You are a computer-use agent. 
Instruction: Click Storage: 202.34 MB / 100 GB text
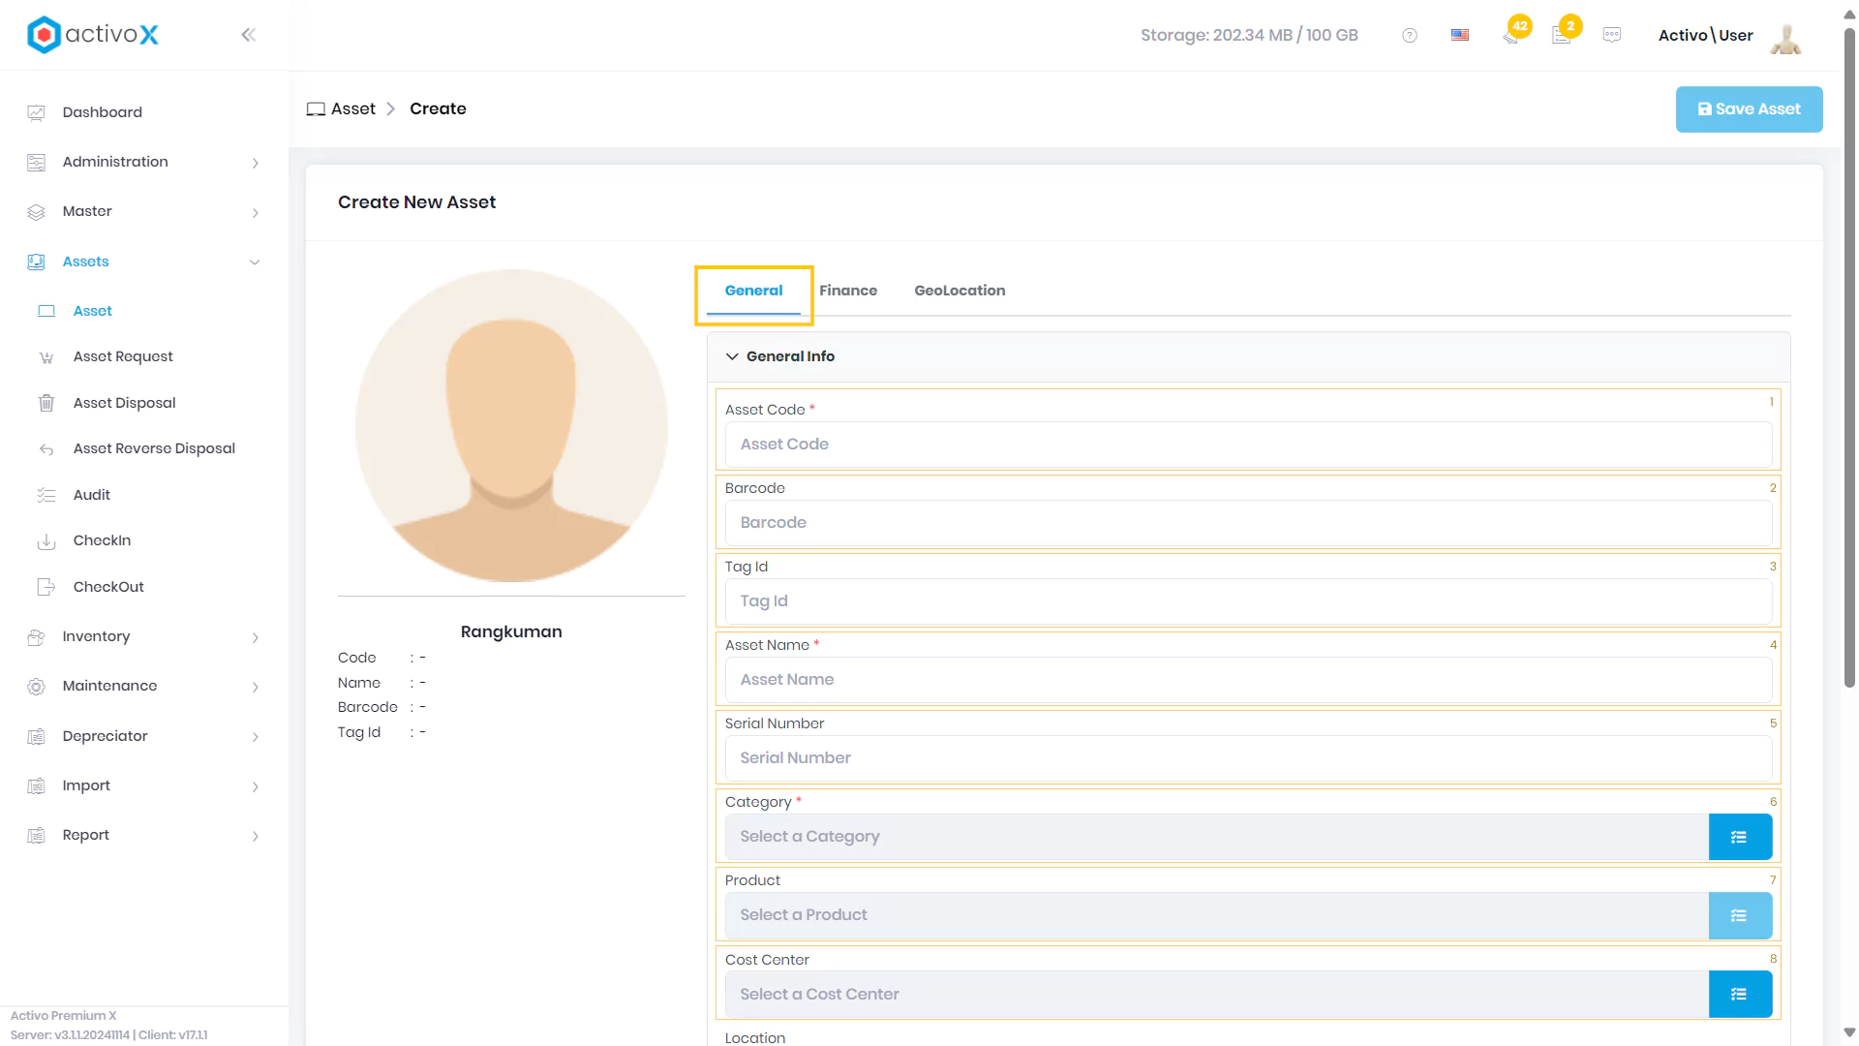[1249, 35]
